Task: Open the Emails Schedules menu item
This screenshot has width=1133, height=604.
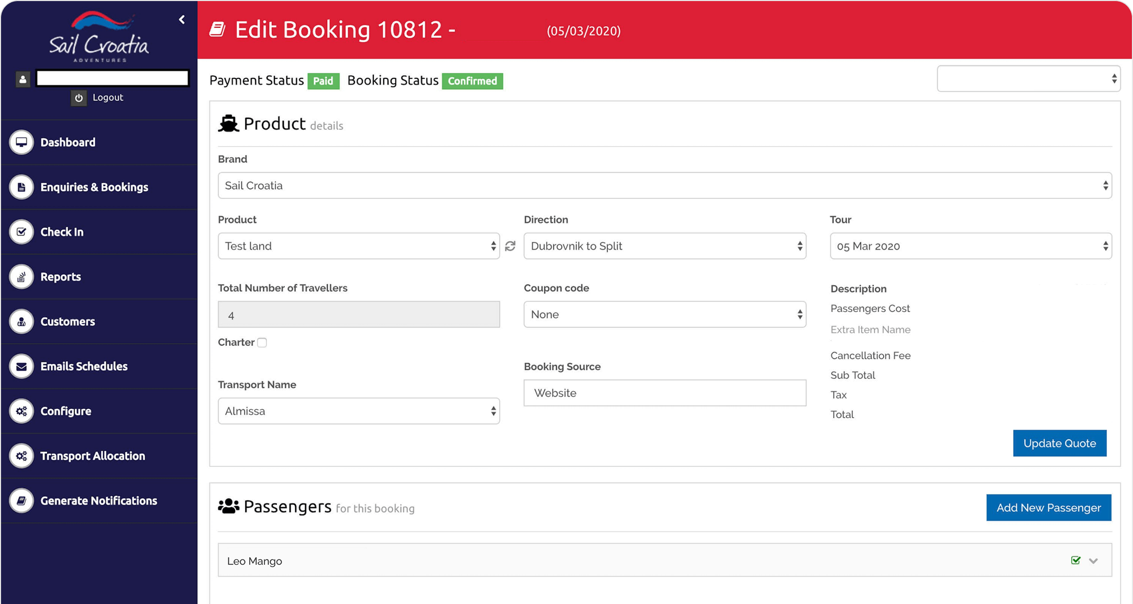Action: 99,366
